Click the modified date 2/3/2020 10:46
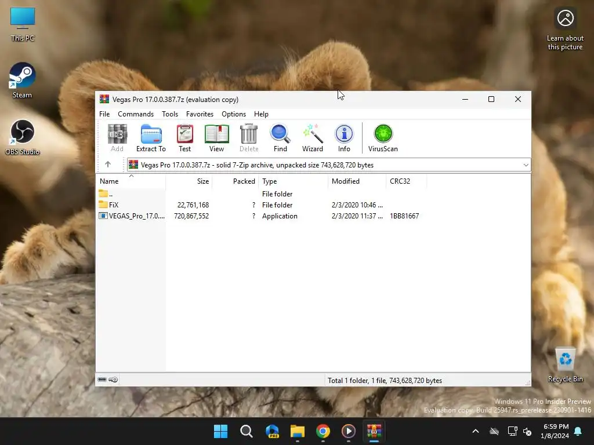594x445 pixels. pos(357,205)
